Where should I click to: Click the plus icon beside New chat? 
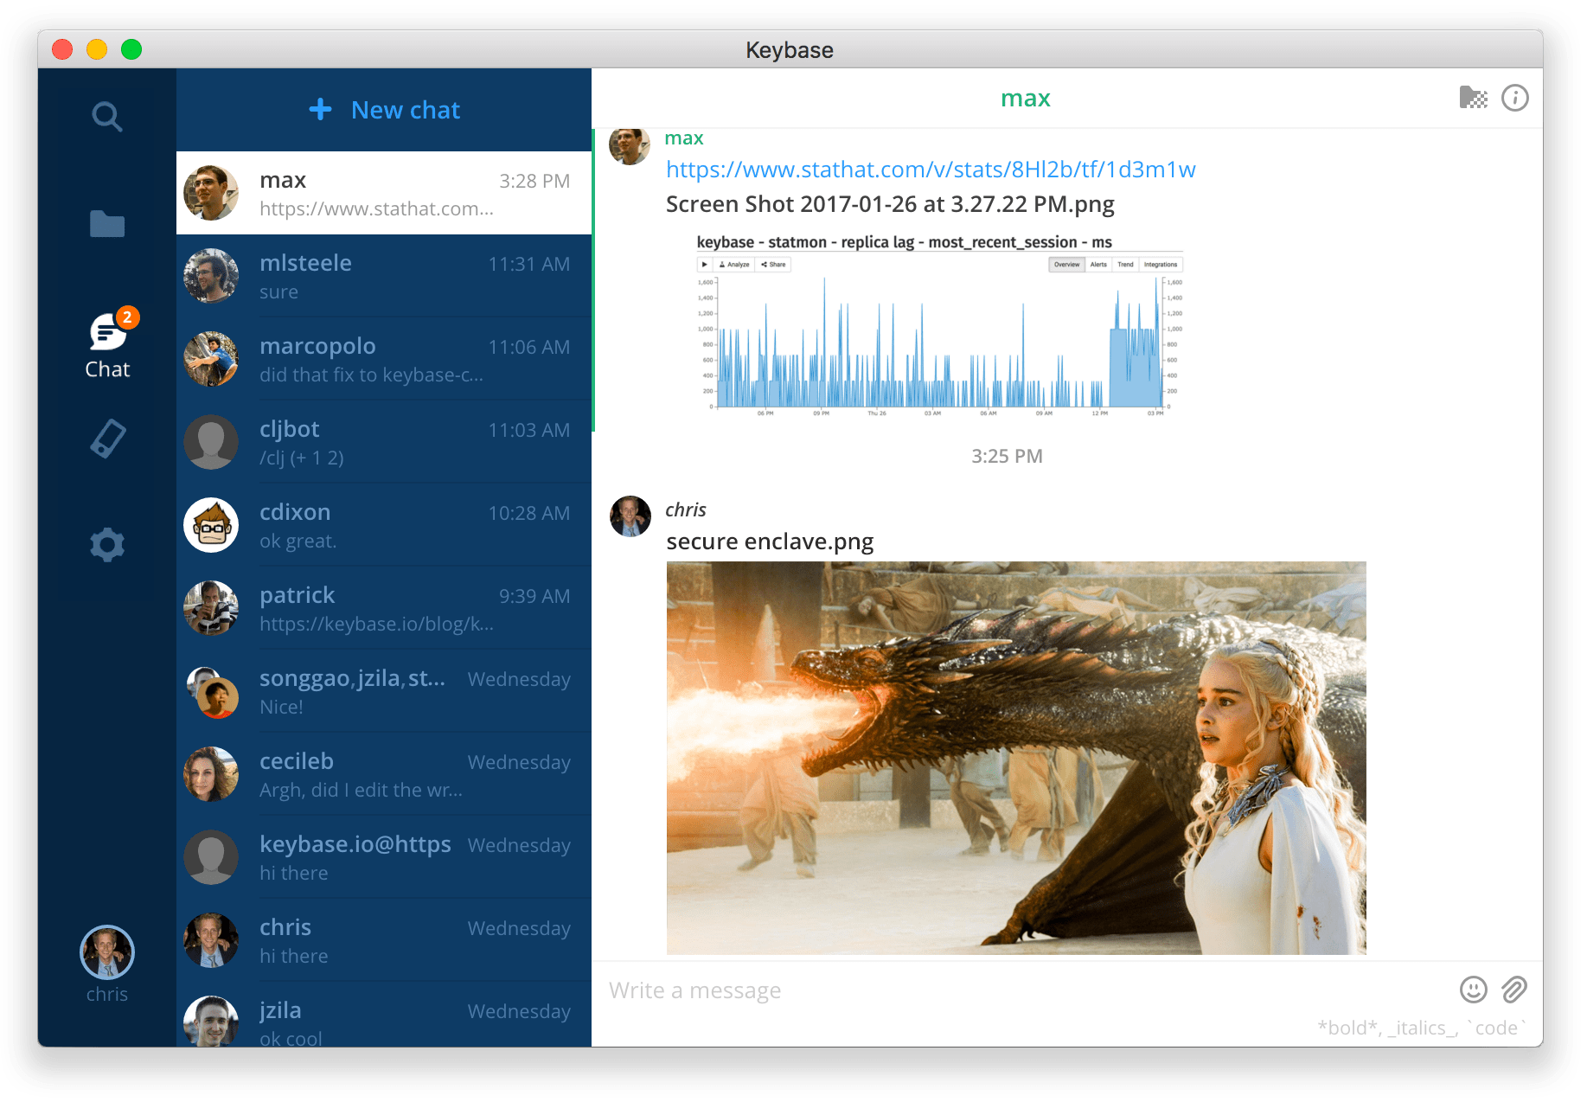[x=320, y=109]
